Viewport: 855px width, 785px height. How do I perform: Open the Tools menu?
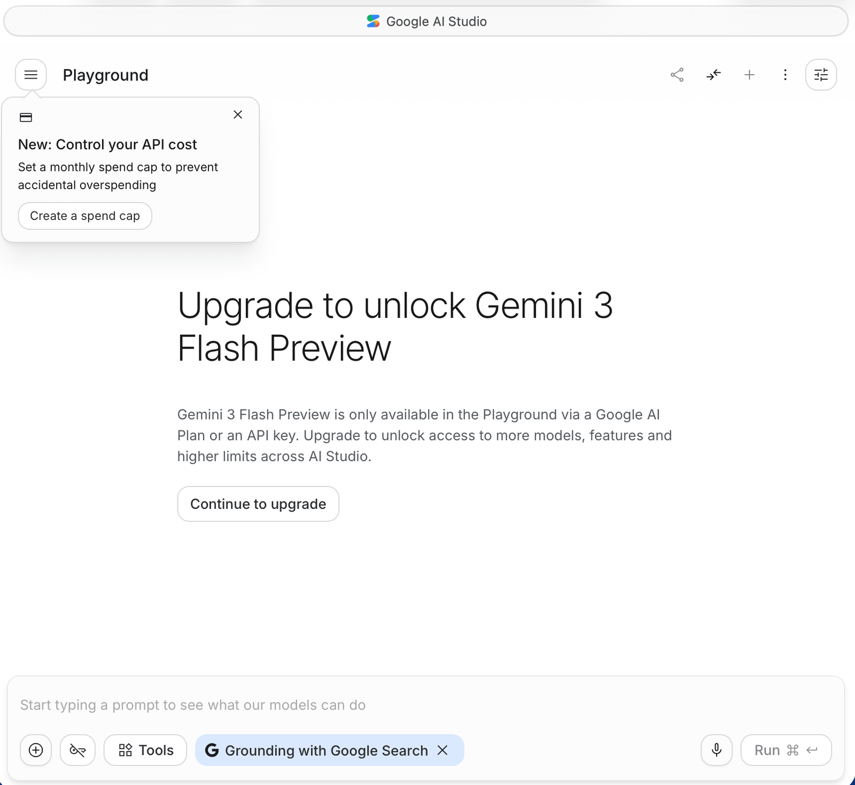point(145,750)
